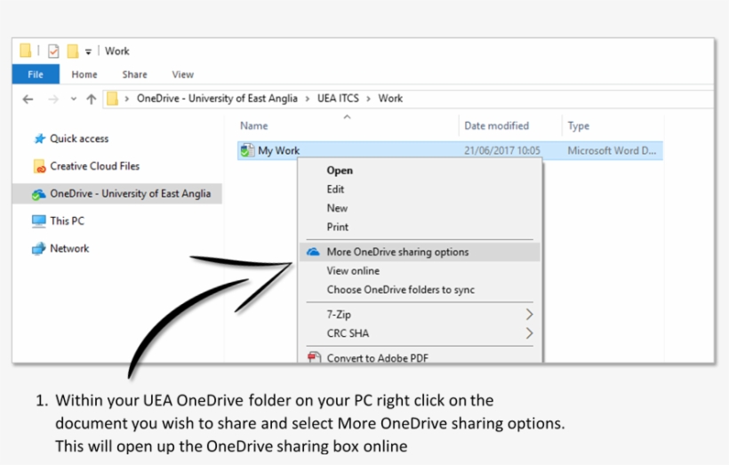Select More OneDrive sharing options
This screenshot has width=729, height=465.
(420, 252)
